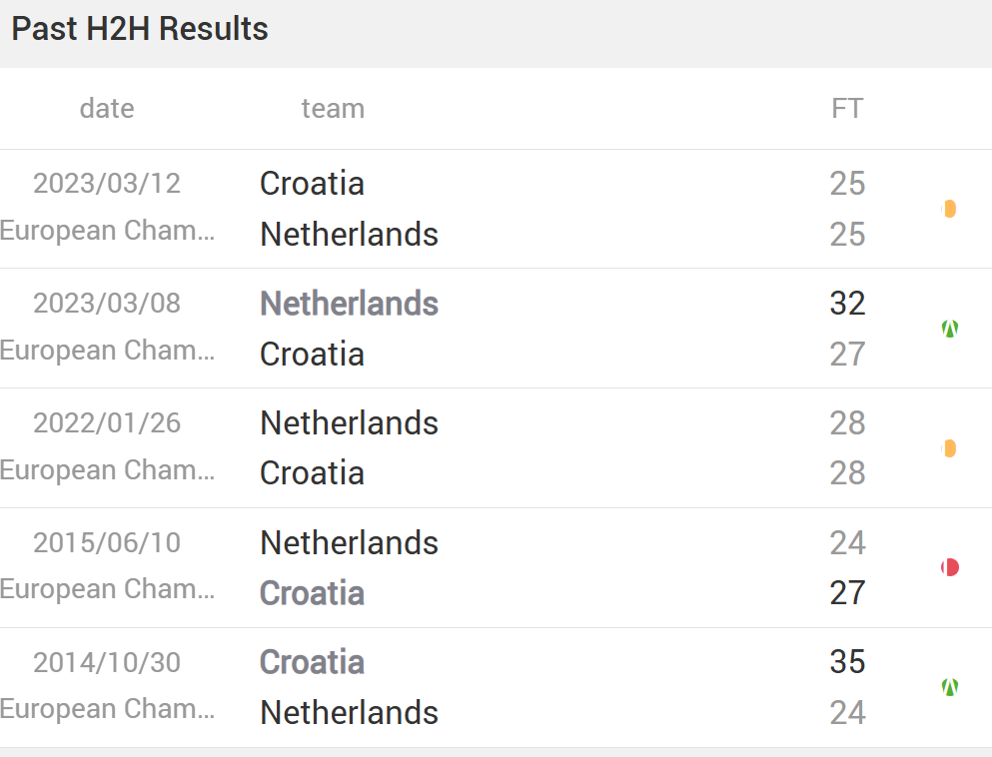
Task: Click the red loss icon for 2015/06/10 match
Action: point(950,567)
